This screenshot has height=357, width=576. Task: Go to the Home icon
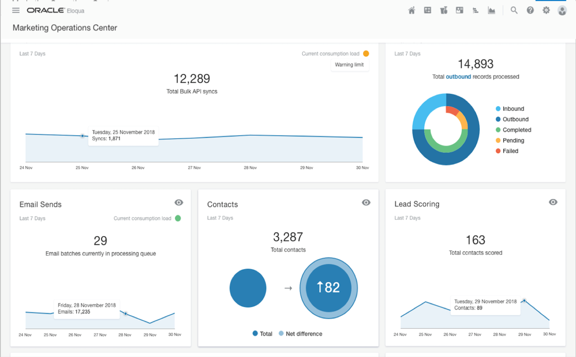[x=412, y=10]
